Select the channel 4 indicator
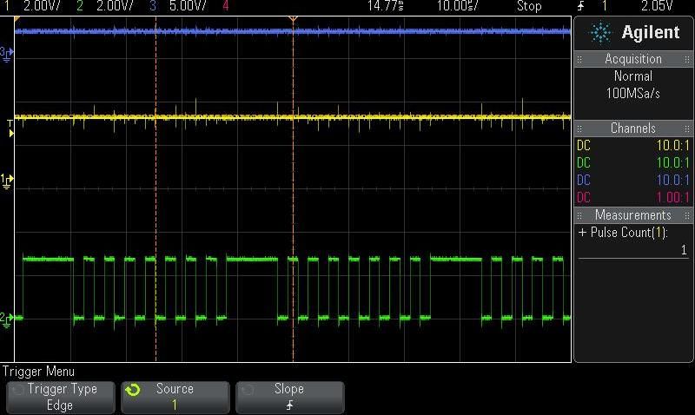695x415 pixels. point(226,6)
